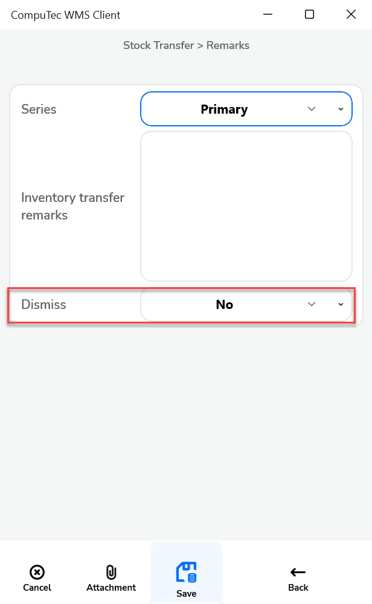Expand the Series field's large chevron
Screen dimensions: 372x604
pos(312,109)
